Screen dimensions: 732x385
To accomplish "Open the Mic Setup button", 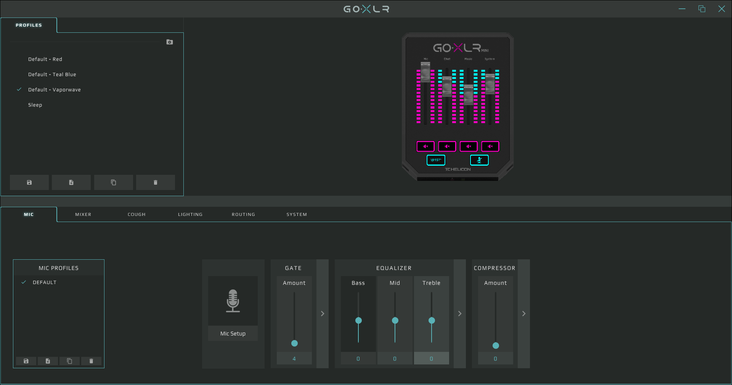I will (233, 334).
